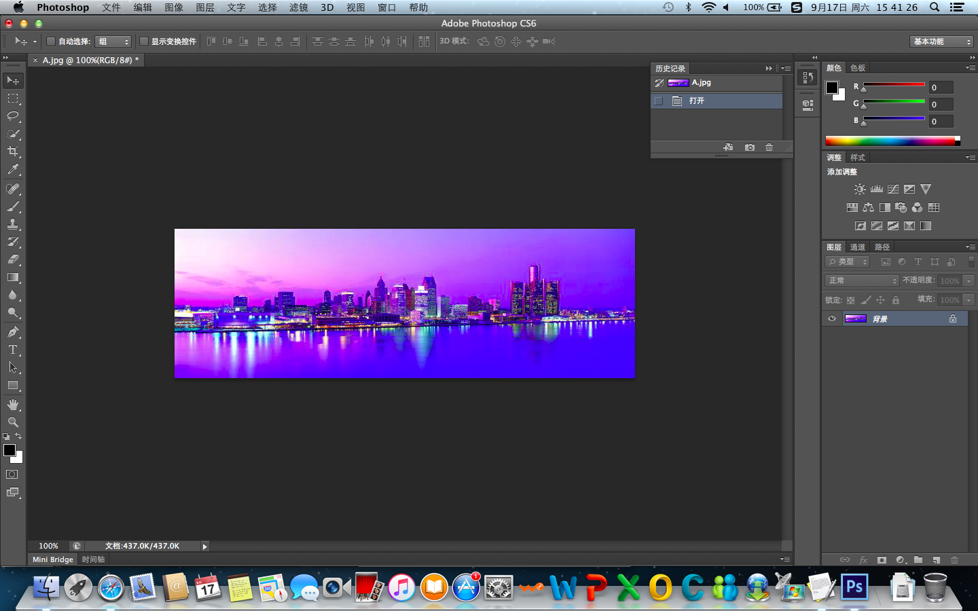Toggle visibility of 背景 layer
Screen dimensions: 978x611
(832, 318)
